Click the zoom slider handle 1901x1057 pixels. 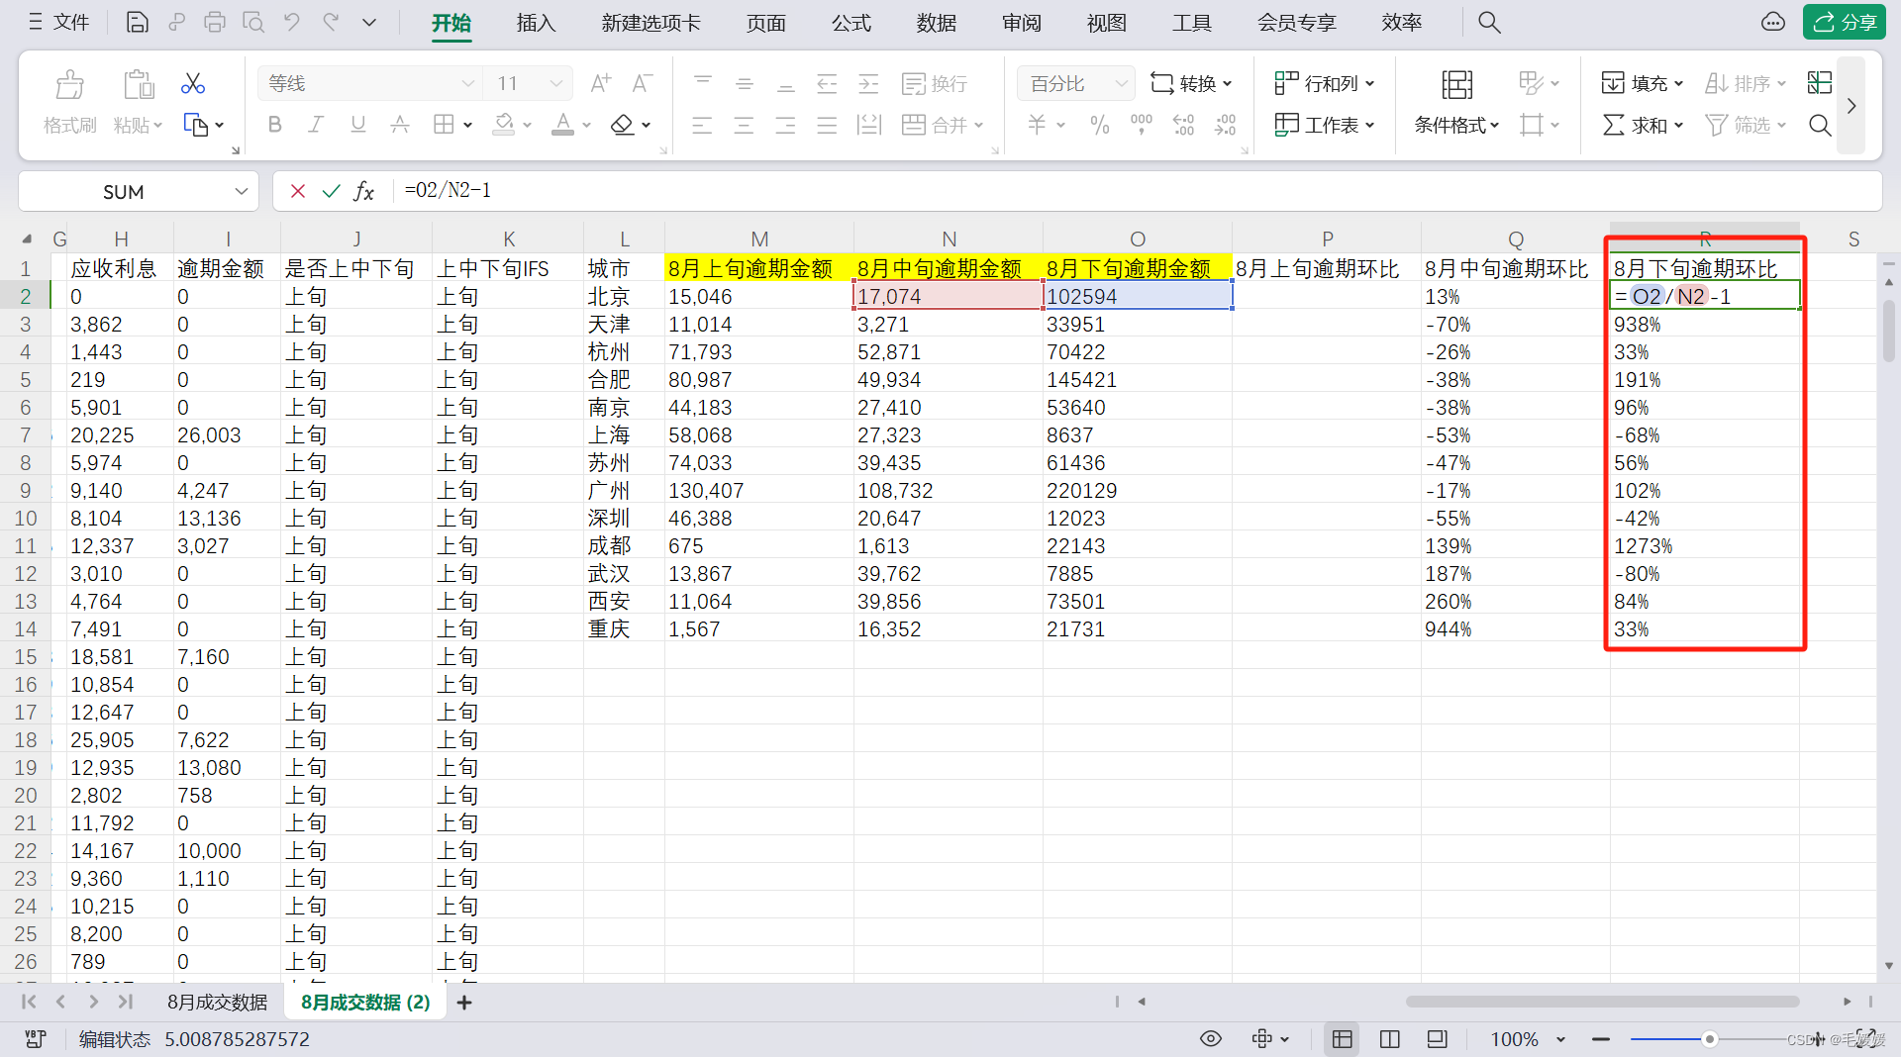click(1709, 1039)
